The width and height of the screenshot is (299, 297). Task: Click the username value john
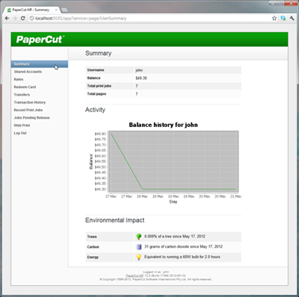coord(139,70)
